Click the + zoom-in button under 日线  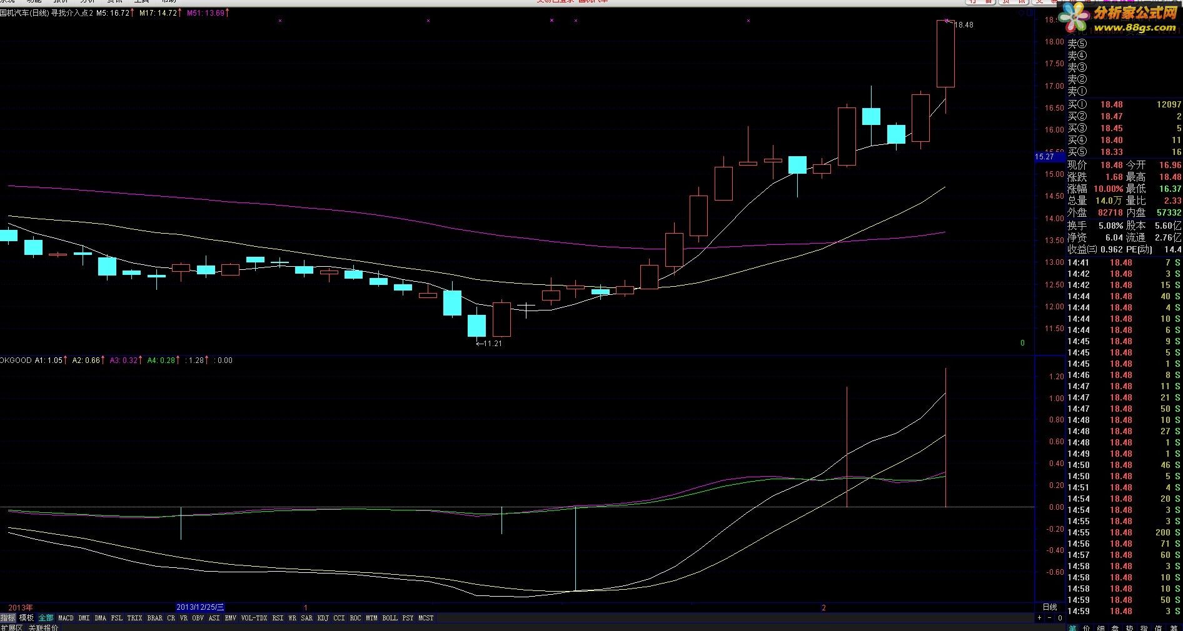(x=1040, y=618)
